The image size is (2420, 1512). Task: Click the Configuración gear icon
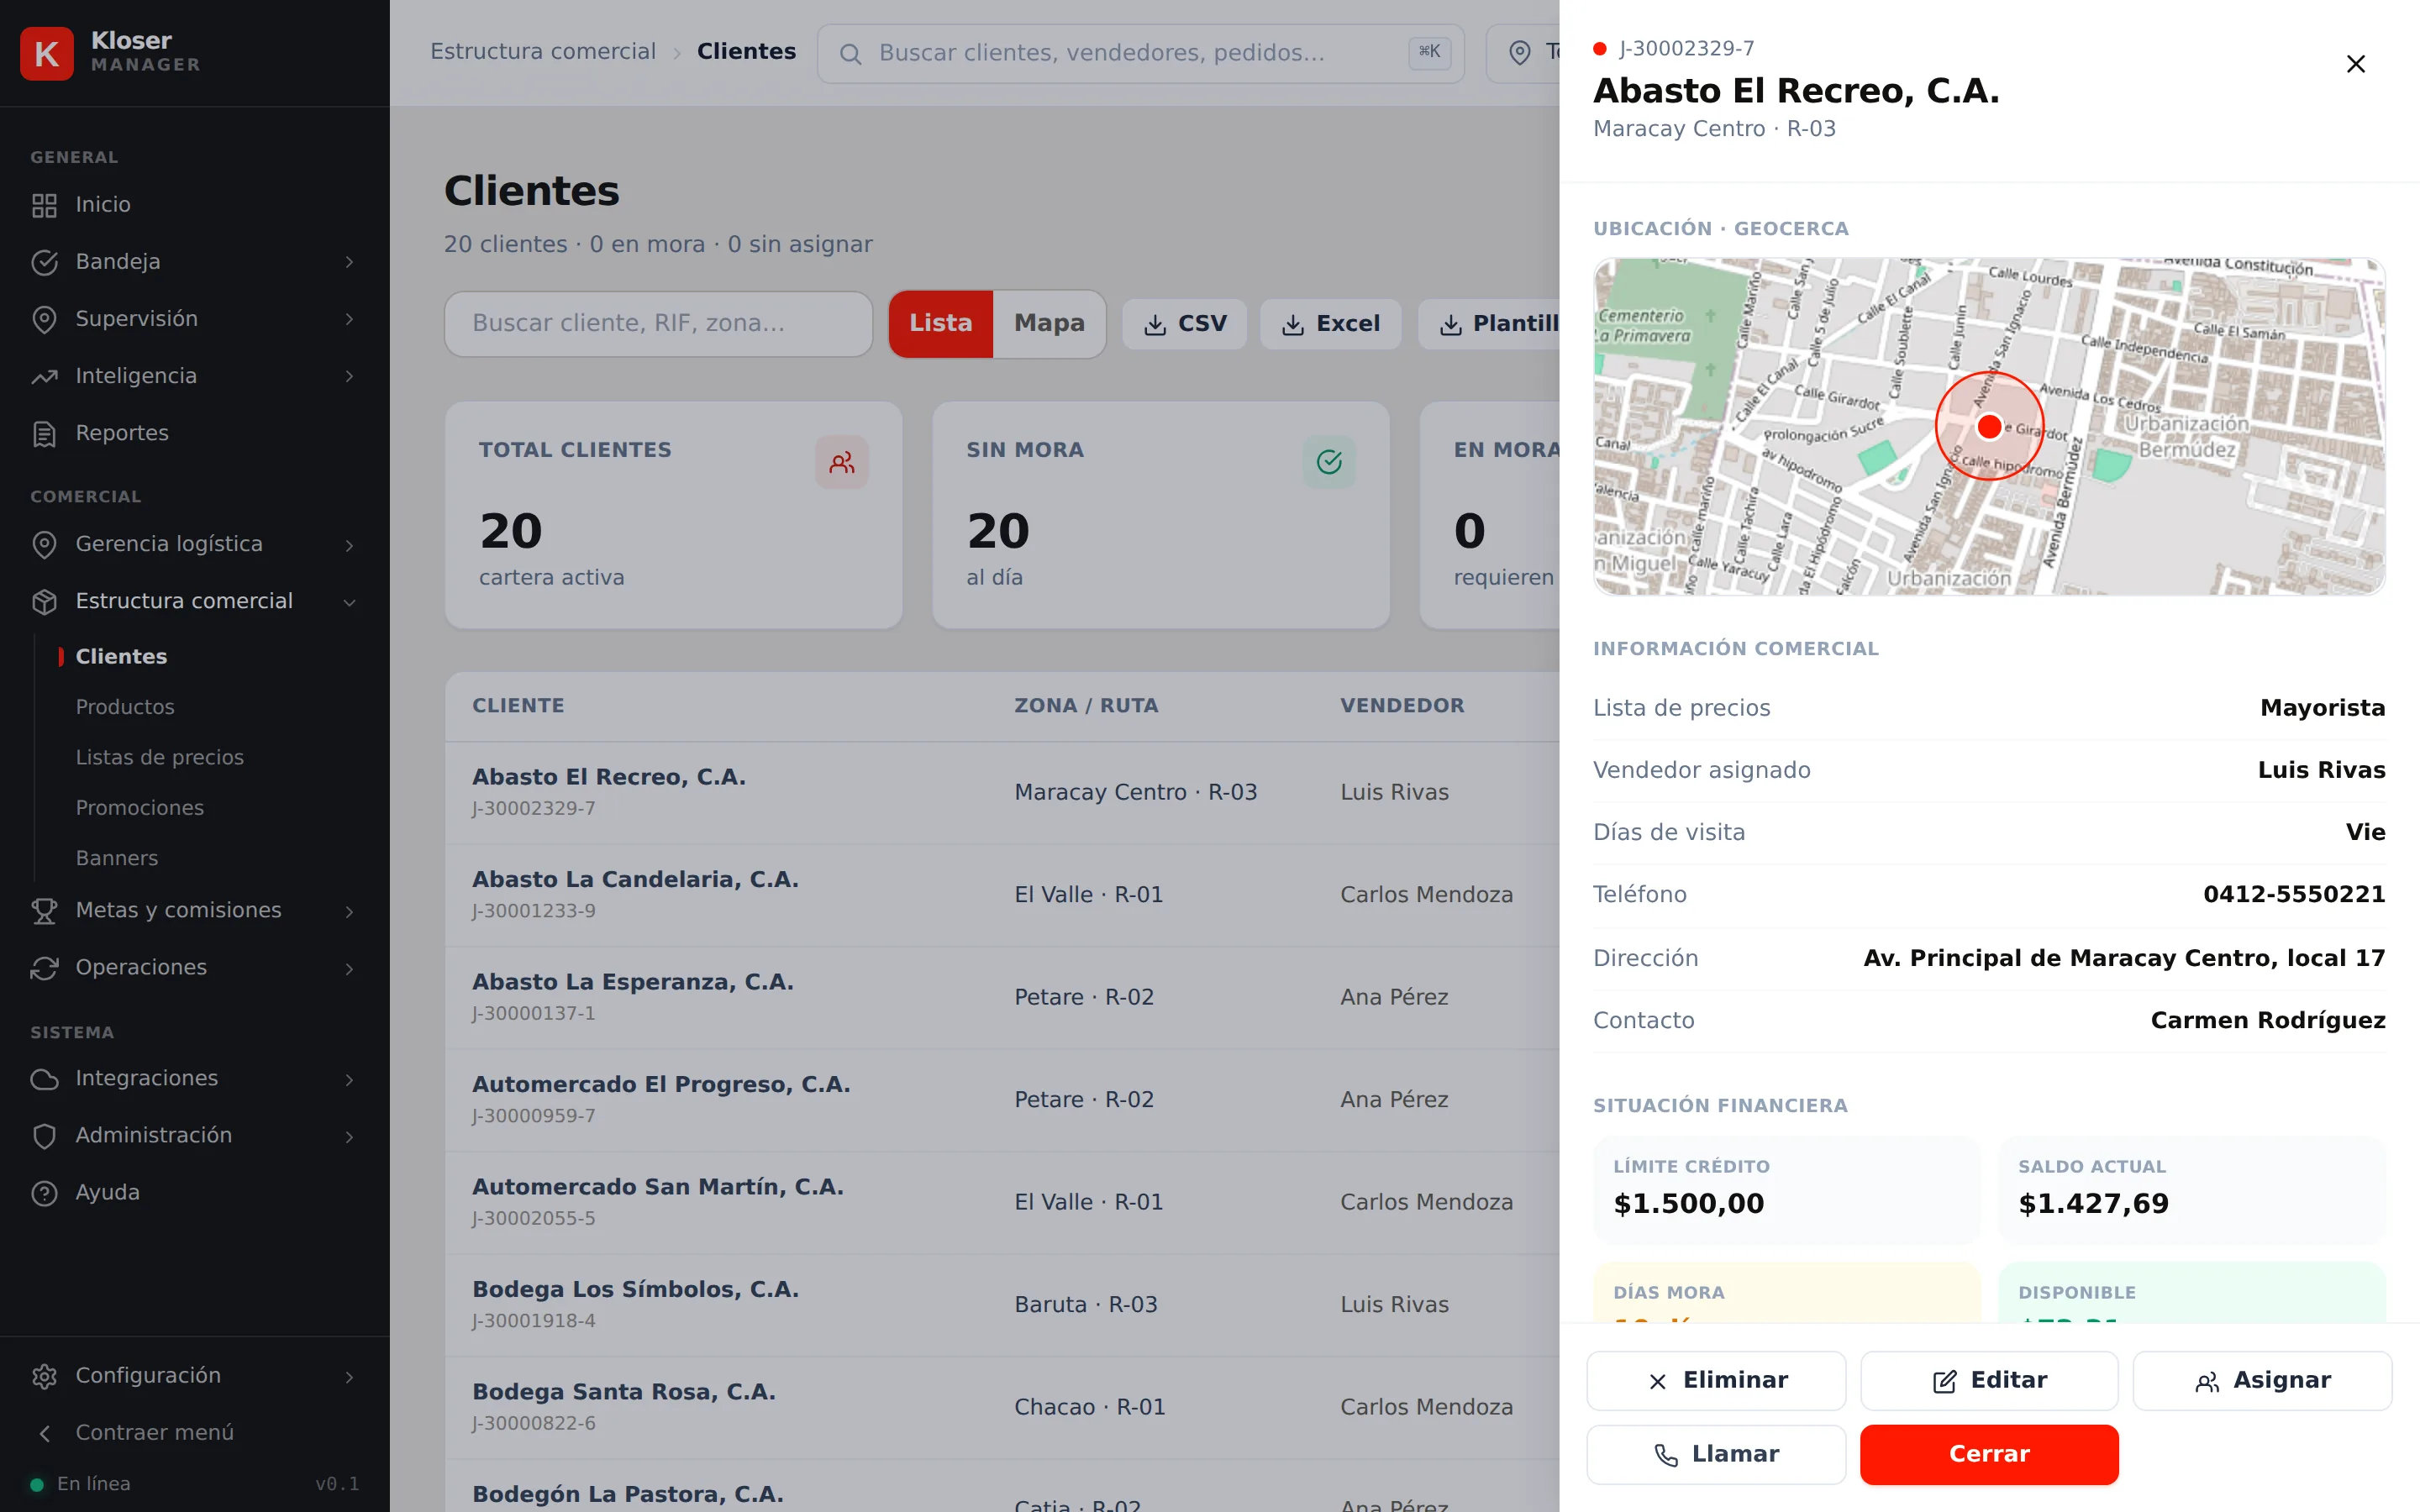pos(44,1376)
